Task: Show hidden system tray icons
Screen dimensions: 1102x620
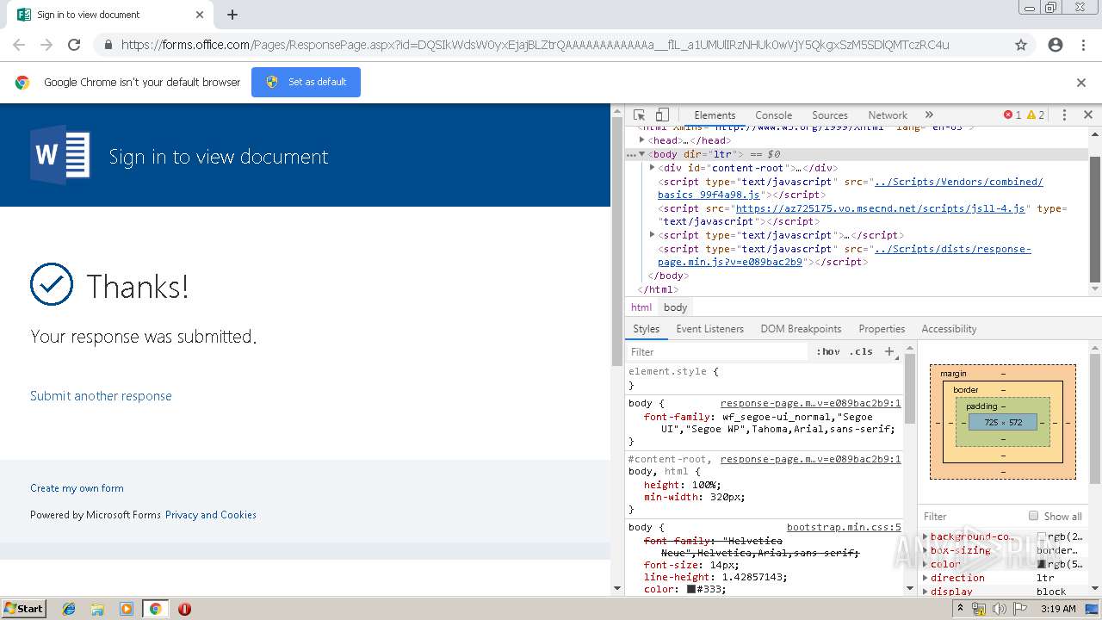Action: (x=961, y=609)
